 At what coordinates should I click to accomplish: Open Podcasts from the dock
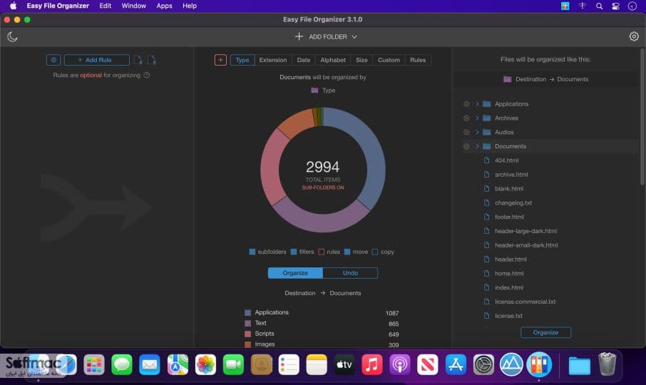399,364
